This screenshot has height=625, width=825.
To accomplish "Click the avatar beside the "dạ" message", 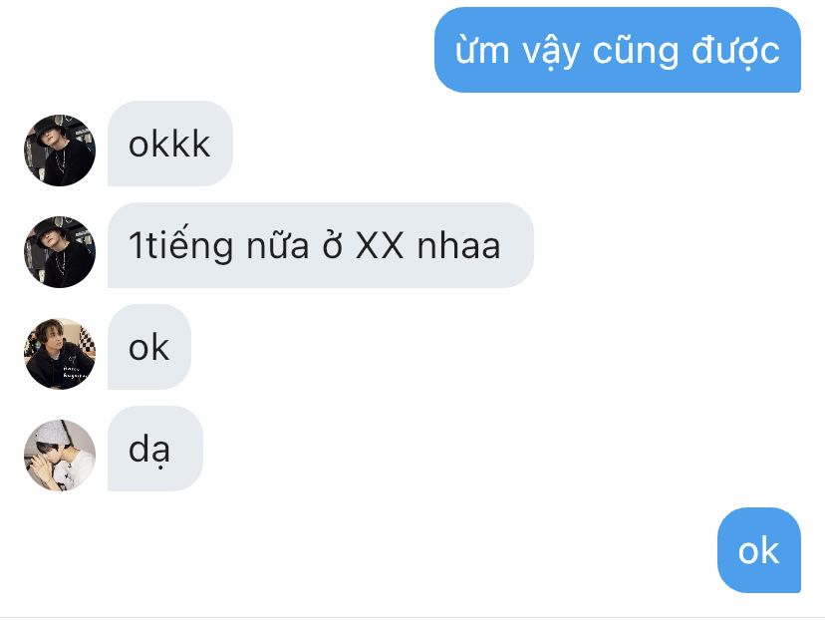I will tap(60, 456).
